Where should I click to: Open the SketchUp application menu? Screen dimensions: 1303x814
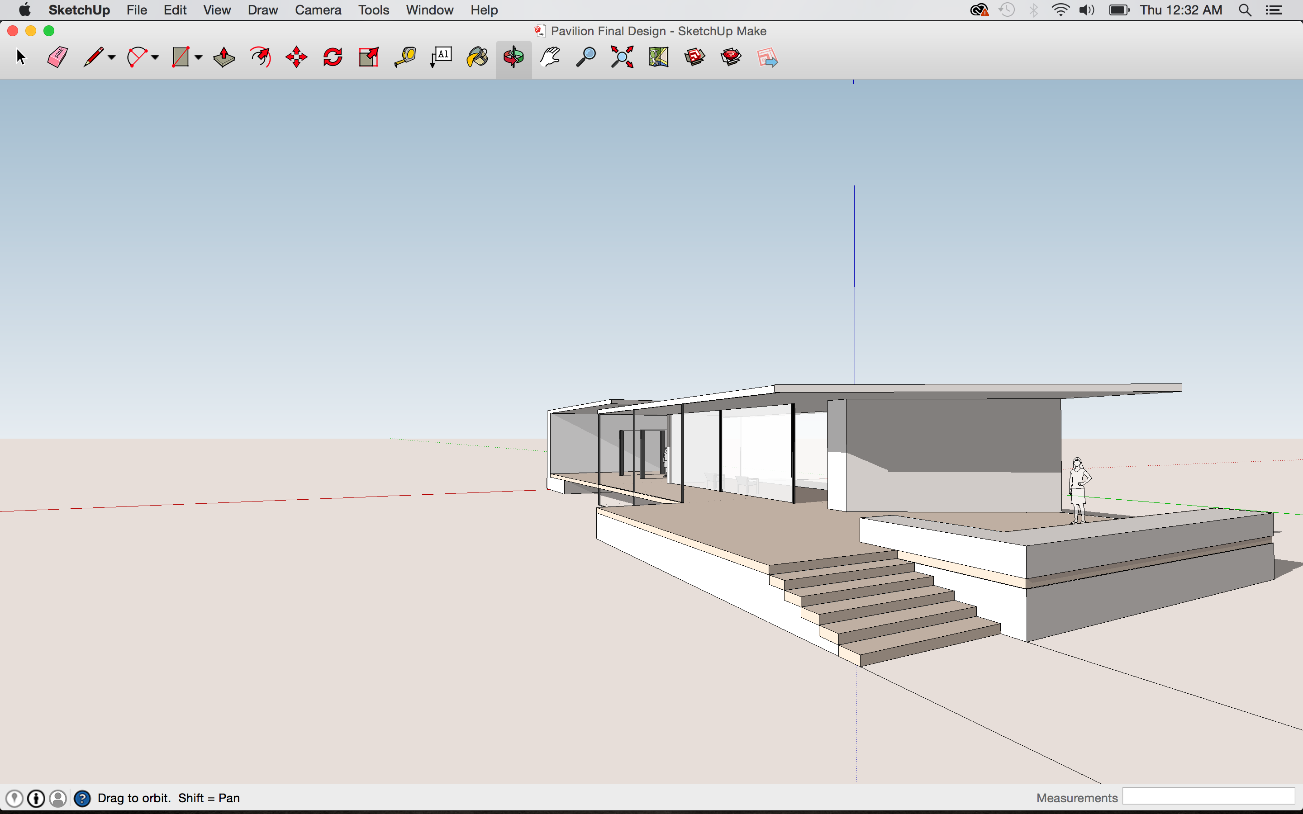tap(79, 9)
